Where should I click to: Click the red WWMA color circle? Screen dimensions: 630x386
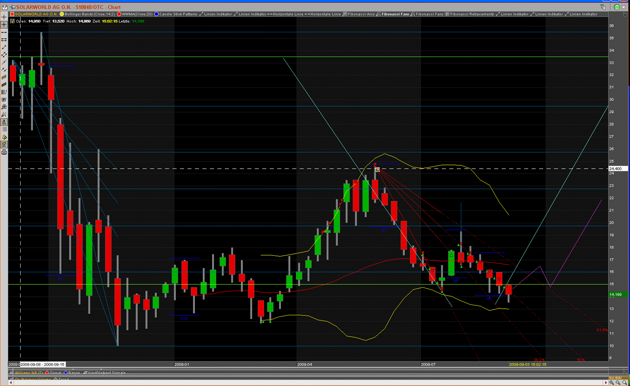click(x=119, y=14)
